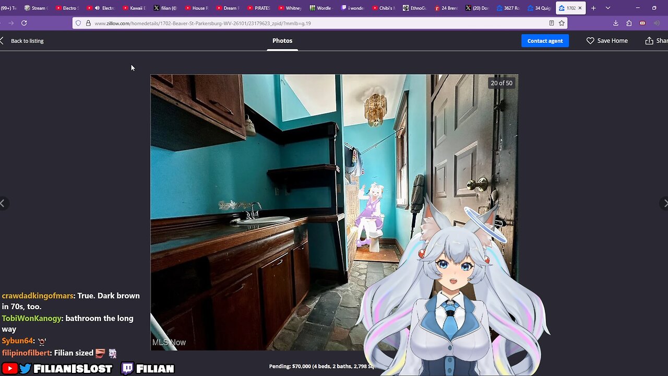This screenshot has height=376, width=668.
Task: Switch to the Stream tab
Action: coord(35,8)
